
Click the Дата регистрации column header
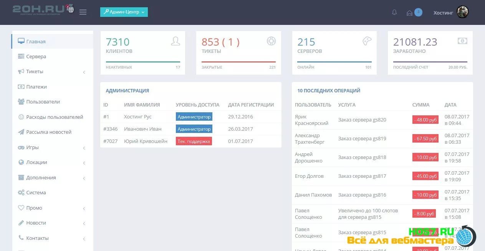point(251,105)
